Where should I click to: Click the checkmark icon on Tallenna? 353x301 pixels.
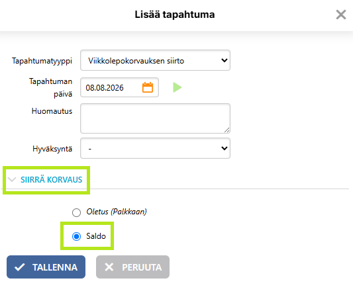20,267
